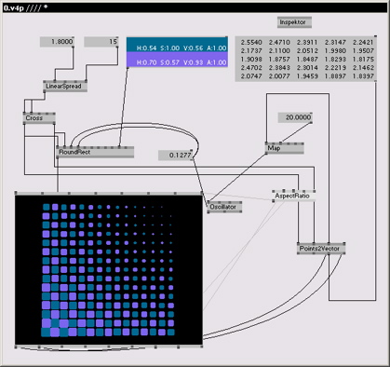The width and height of the screenshot is (390, 367).
Task: Click the 1.9507 cell in value table
Action: [363, 50]
